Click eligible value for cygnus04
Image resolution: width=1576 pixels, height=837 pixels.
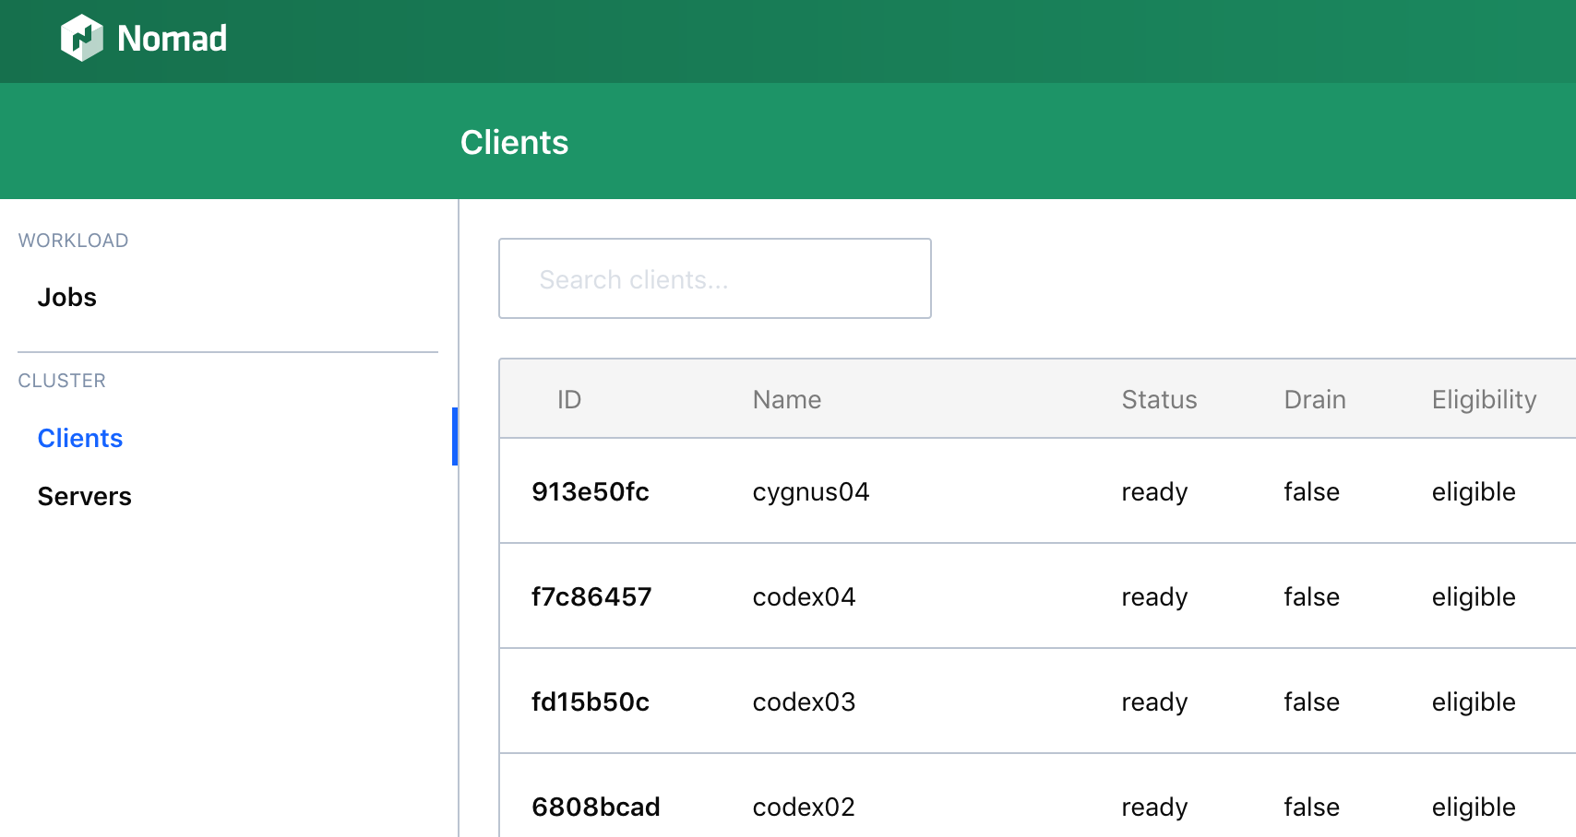click(1474, 492)
